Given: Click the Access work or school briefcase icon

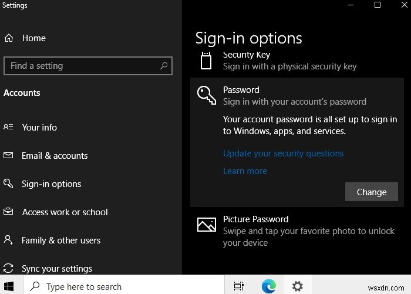Looking at the screenshot, I should click(x=8, y=212).
